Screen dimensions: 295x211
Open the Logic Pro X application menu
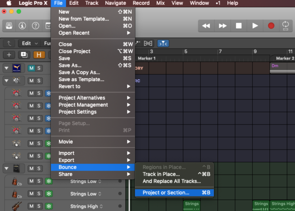pos(33,3)
